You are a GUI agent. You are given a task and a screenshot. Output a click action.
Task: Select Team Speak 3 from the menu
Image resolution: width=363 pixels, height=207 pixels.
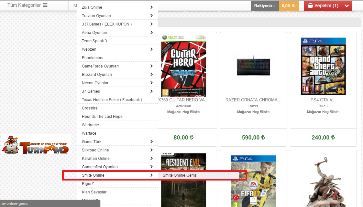tap(94, 41)
